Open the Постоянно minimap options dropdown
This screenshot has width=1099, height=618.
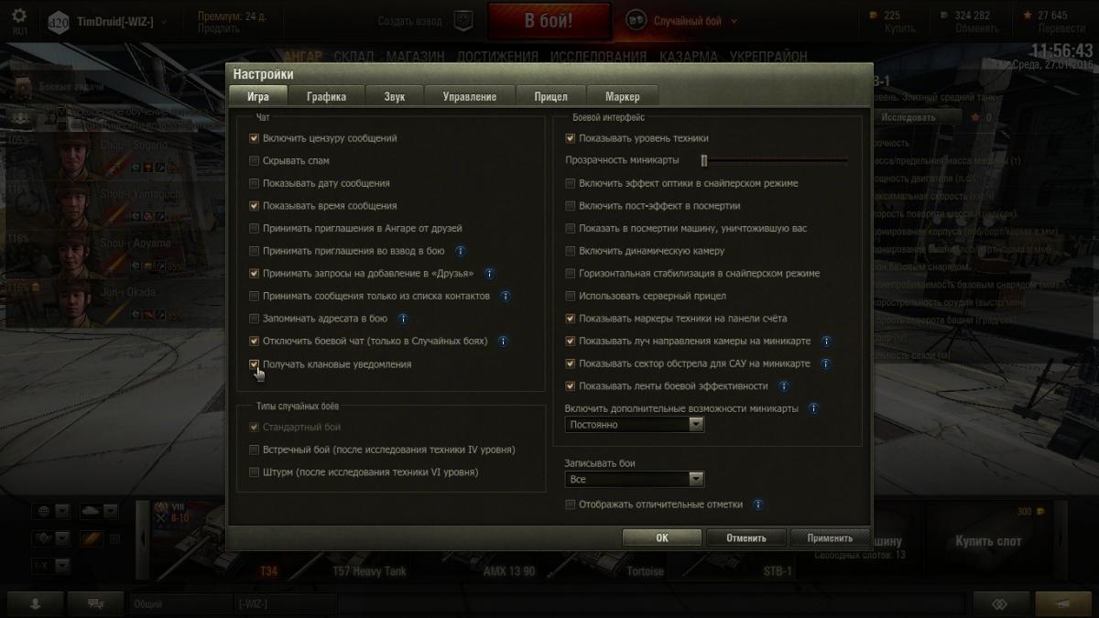[x=635, y=425]
